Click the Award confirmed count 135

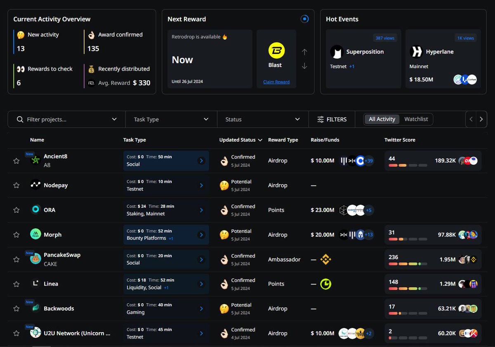tap(93, 49)
